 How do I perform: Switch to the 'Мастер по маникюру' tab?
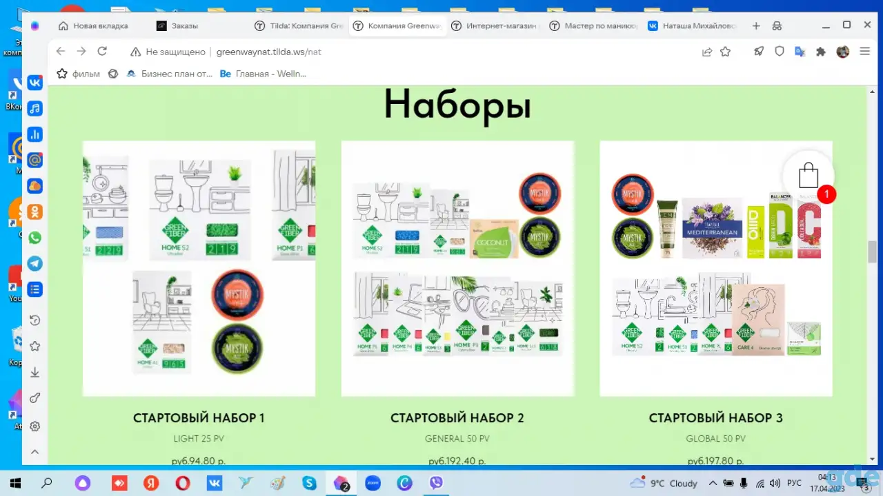click(x=593, y=26)
